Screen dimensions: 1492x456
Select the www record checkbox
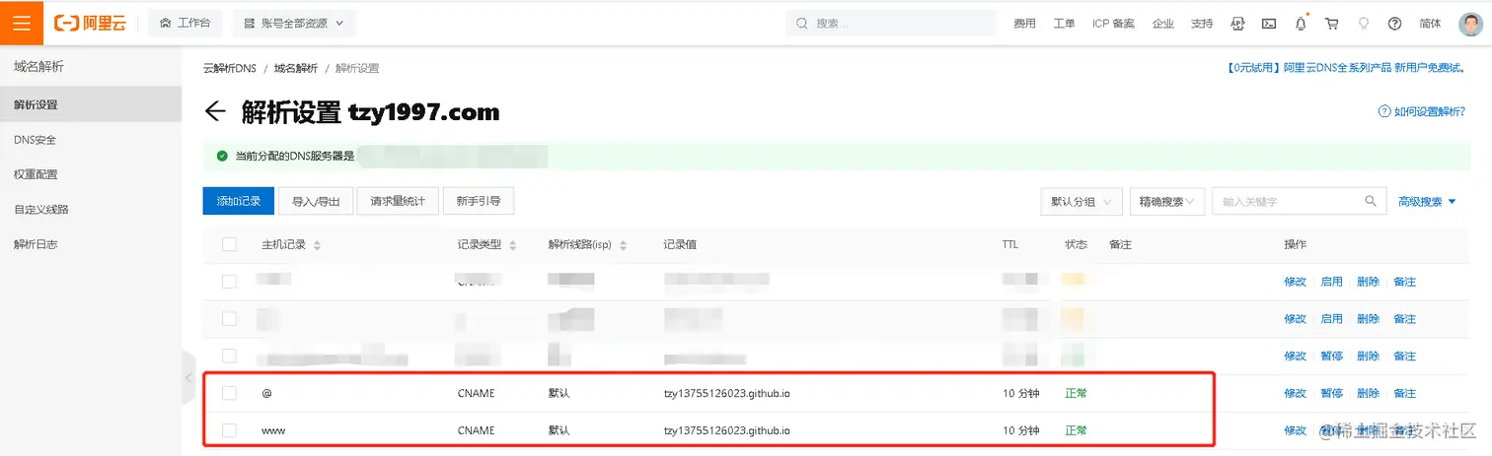click(229, 430)
